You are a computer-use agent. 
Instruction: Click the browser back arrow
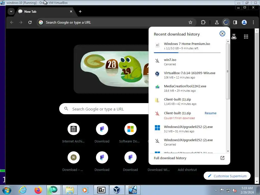click(12, 22)
